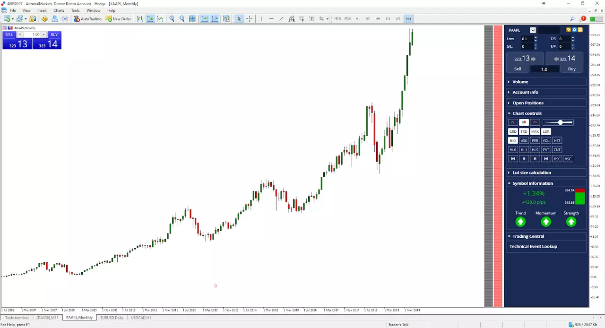Screen dimensions: 605x328
Task: Select the H4 timeframe
Action: 378,19
